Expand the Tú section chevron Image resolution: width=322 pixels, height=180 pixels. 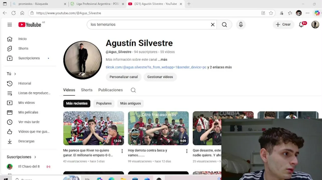[15, 74]
